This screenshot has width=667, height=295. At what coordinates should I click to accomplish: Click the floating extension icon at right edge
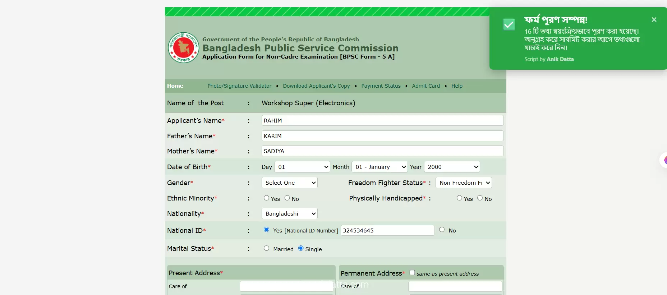[x=664, y=160]
